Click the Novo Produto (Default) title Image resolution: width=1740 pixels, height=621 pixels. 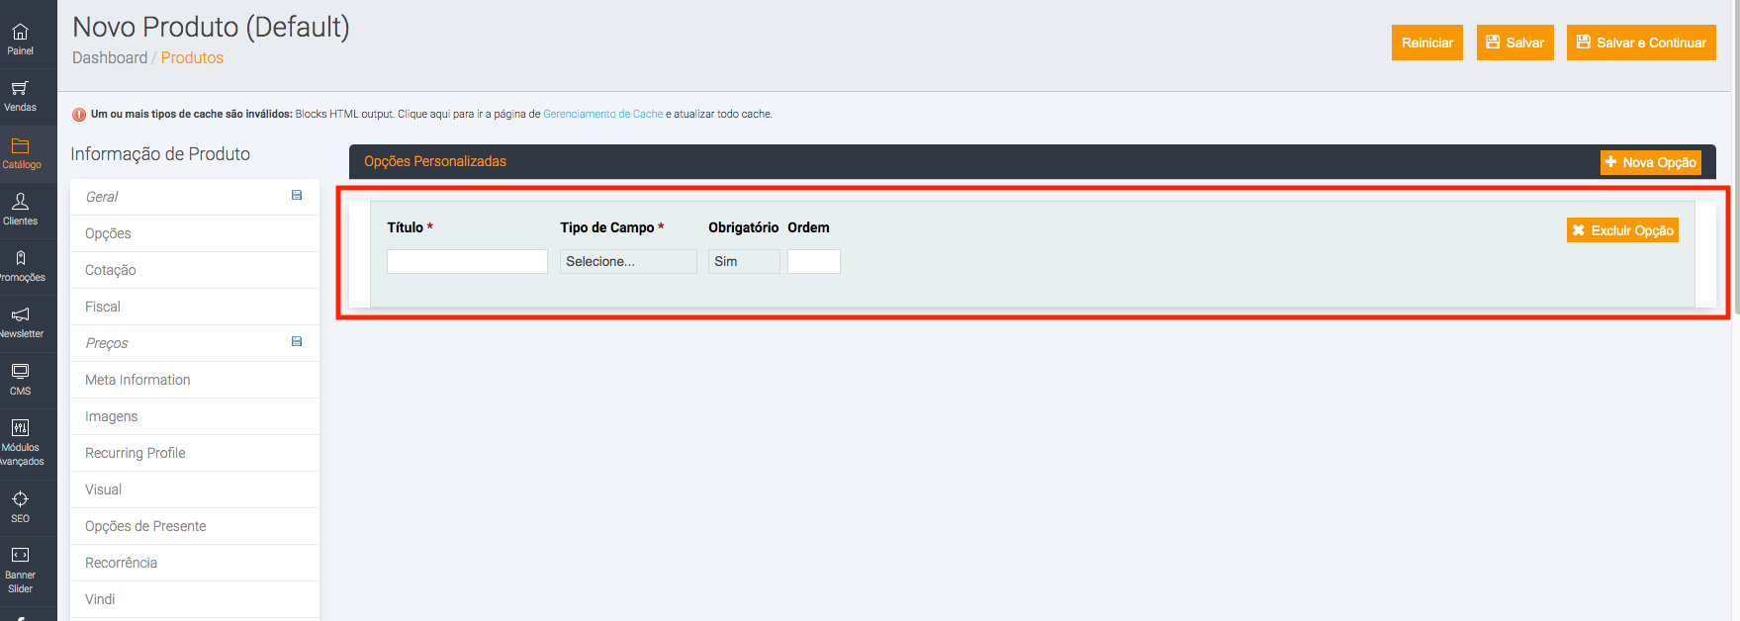pyautogui.click(x=211, y=27)
